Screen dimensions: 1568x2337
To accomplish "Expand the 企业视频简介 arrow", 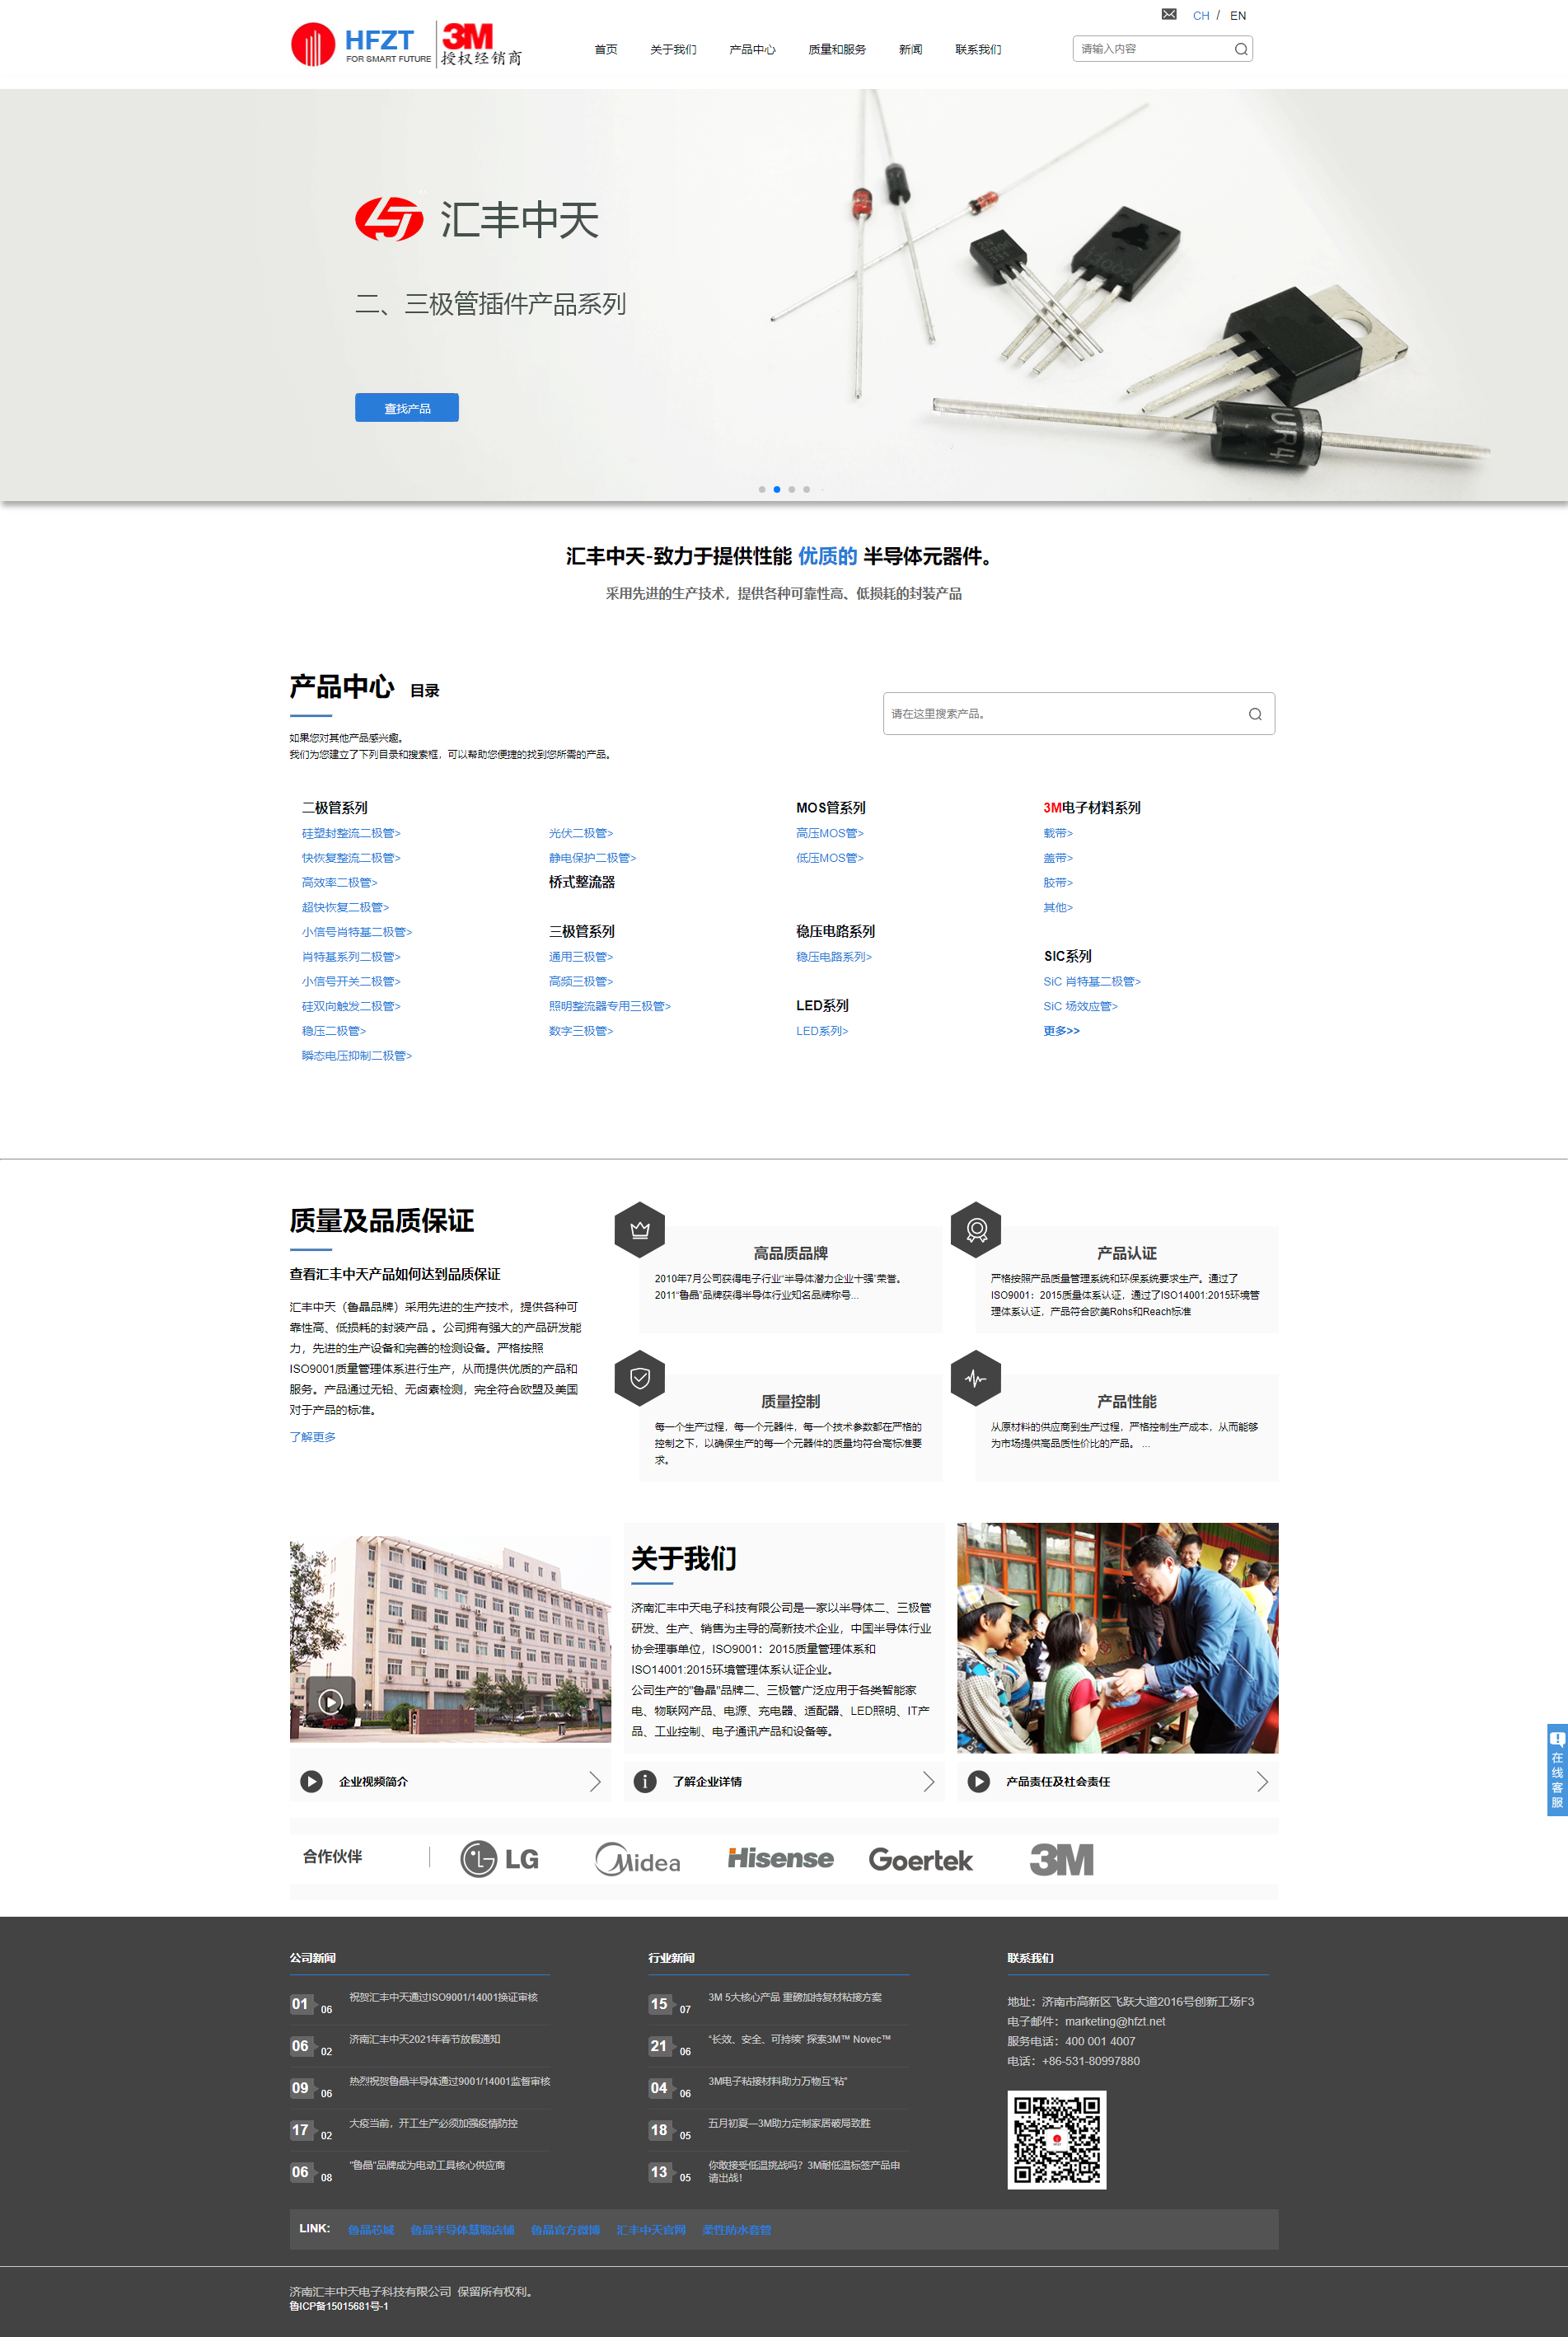I will pyautogui.click(x=595, y=1781).
